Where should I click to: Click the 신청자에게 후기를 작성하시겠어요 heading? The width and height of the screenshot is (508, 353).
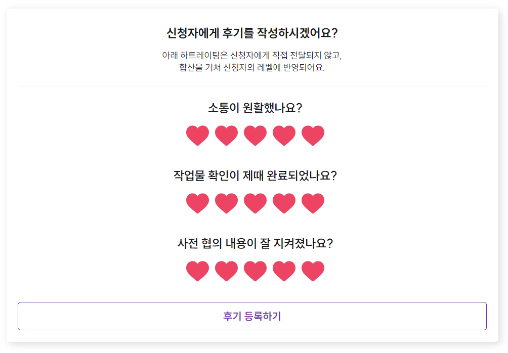(x=252, y=33)
